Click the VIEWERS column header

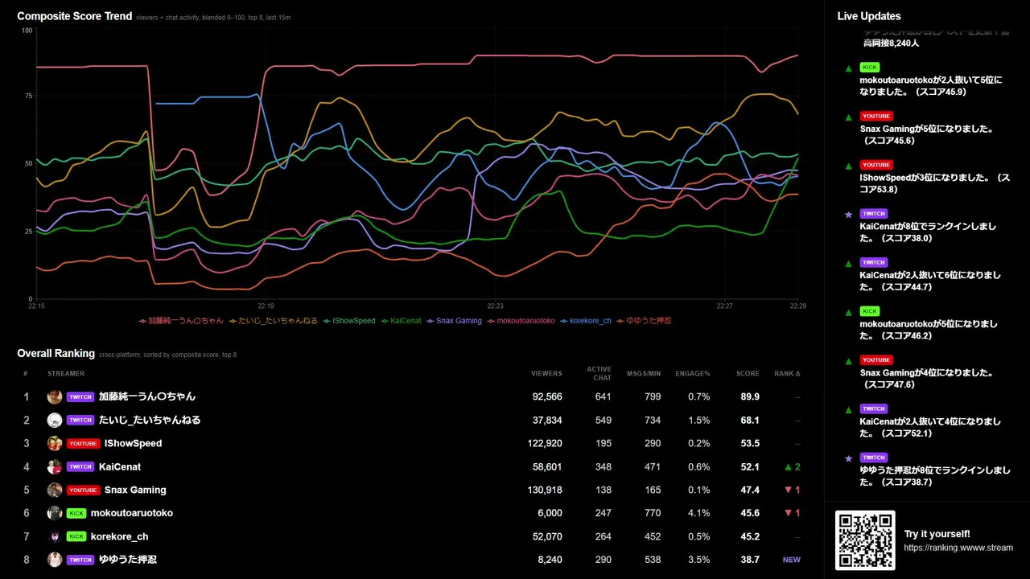546,374
